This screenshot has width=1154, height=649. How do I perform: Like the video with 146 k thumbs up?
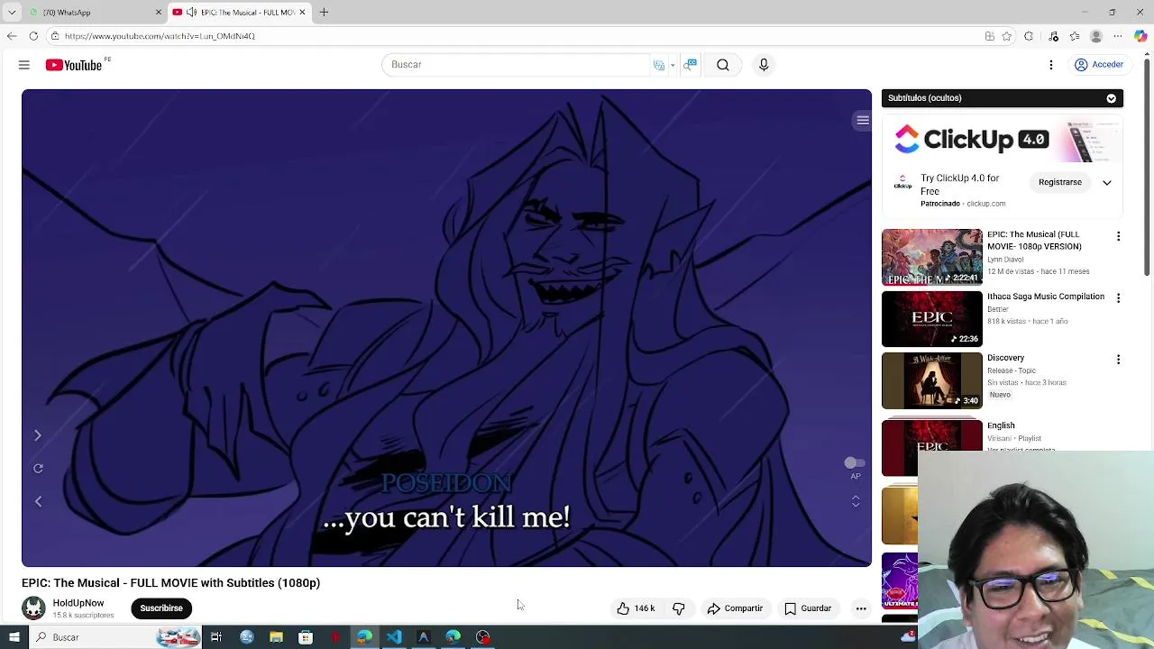[x=636, y=608]
